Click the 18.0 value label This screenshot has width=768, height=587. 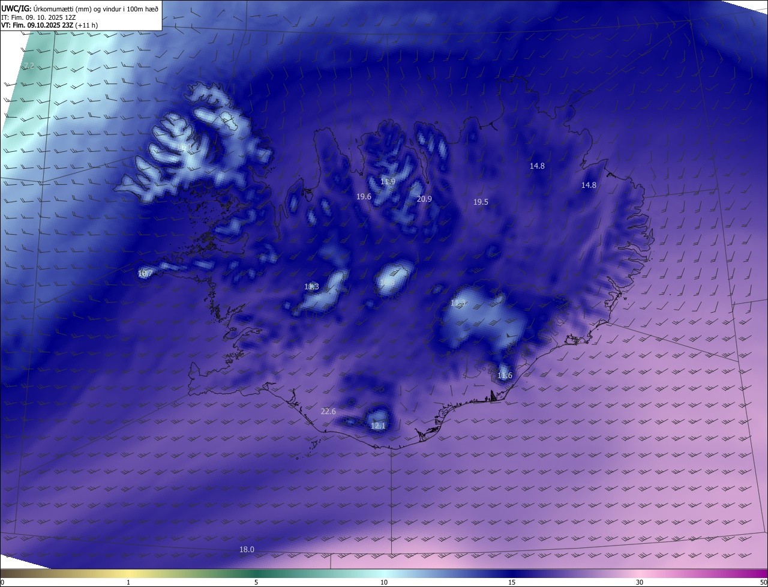[x=247, y=549]
